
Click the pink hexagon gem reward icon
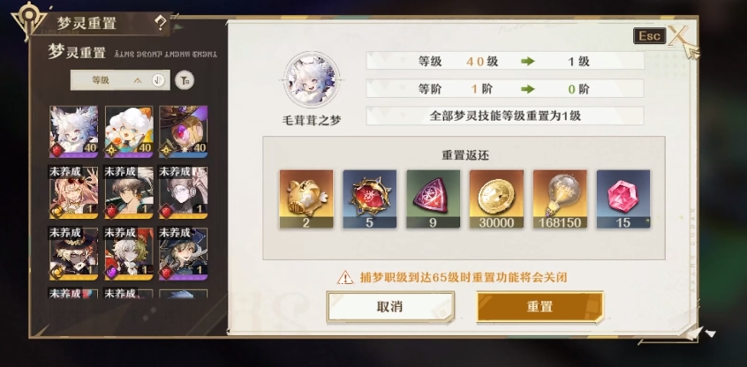click(x=623, y=199)
